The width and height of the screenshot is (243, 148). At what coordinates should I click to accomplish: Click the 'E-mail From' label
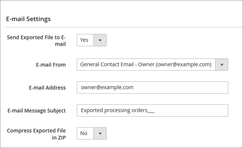click(x=51, y=65)
